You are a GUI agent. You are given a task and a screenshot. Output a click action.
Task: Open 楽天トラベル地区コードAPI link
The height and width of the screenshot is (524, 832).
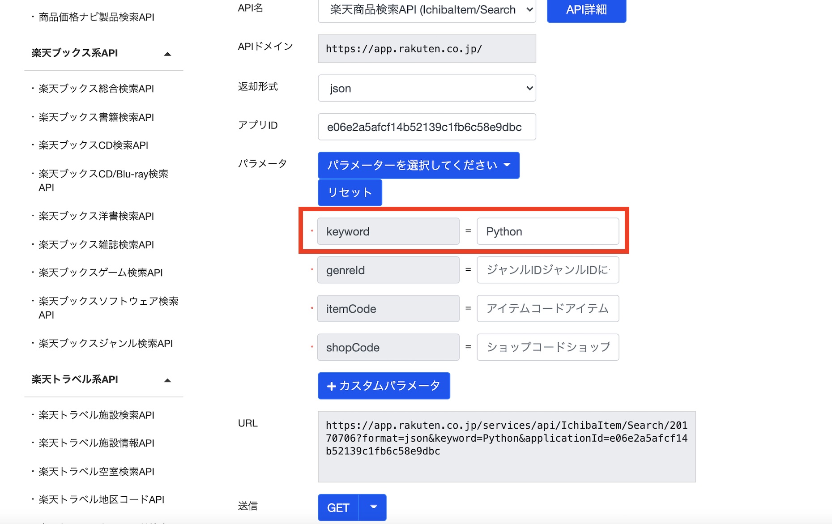[x=101, y=499]
